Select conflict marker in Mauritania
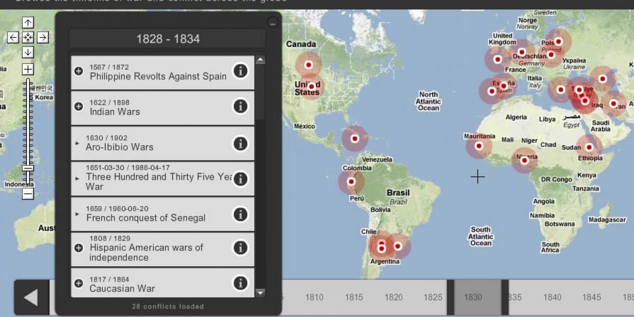Viewport: 634px width, 317px height. pos(479,146)
